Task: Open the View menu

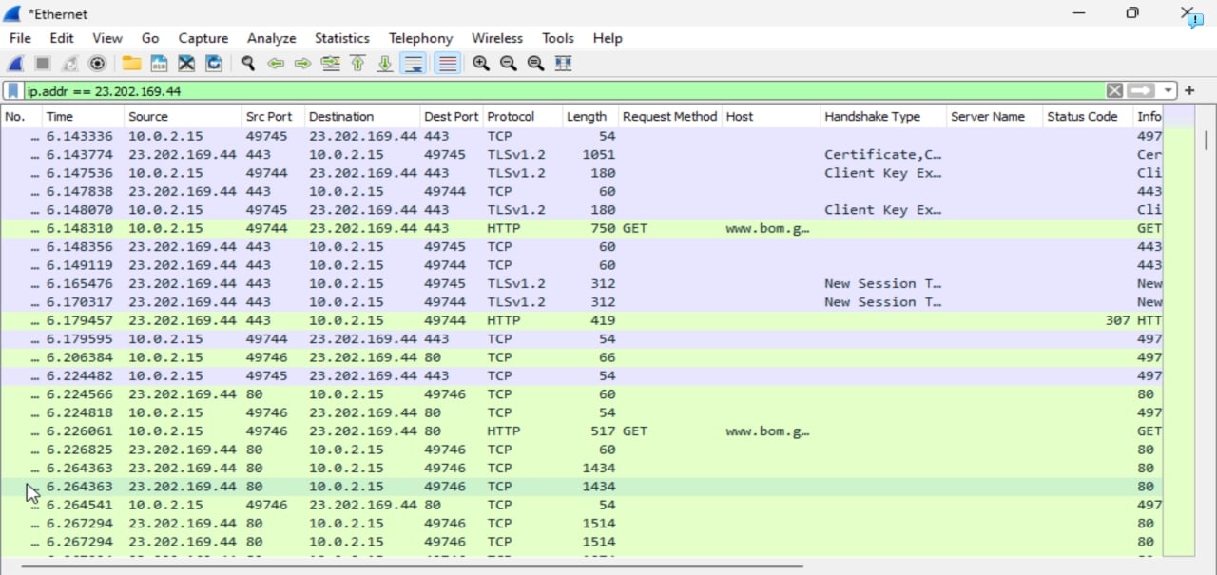Action: point(107,38)
